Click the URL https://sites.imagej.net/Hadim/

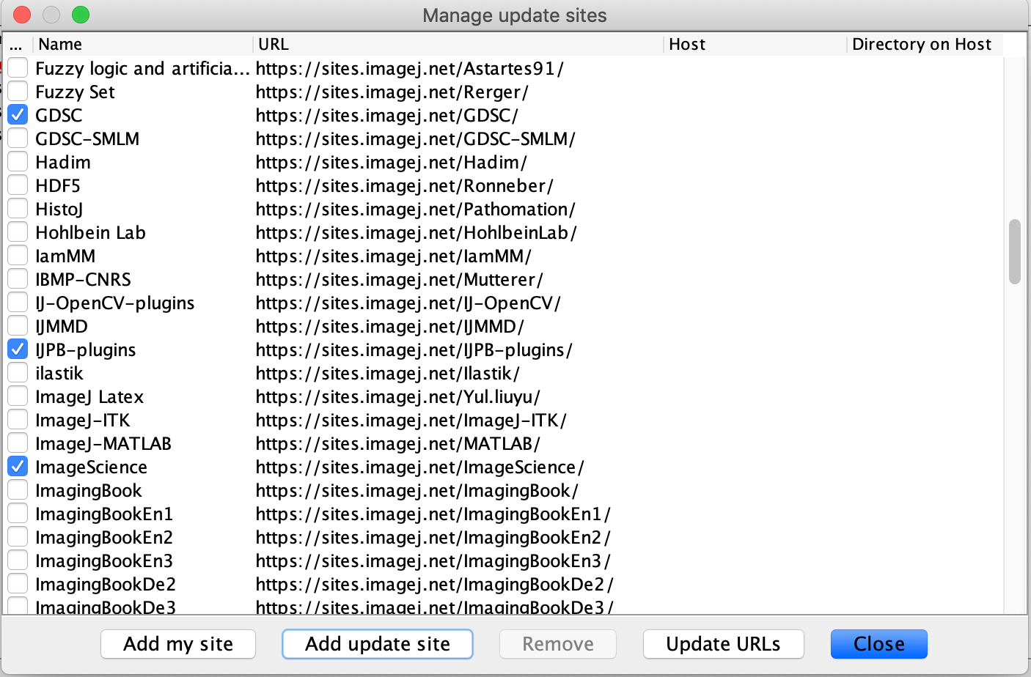[x=392, y=162]
